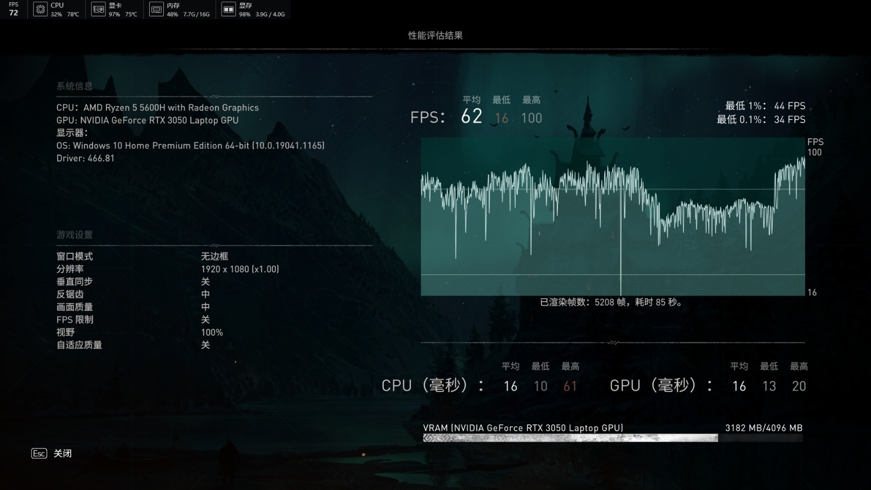
Task: Click the 窗口模式 setting label
Action: pyautogui.click(x=75, y=256)
